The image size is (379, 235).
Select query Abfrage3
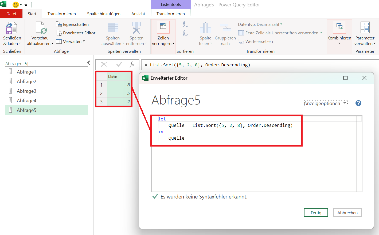[x=46, y=91]
